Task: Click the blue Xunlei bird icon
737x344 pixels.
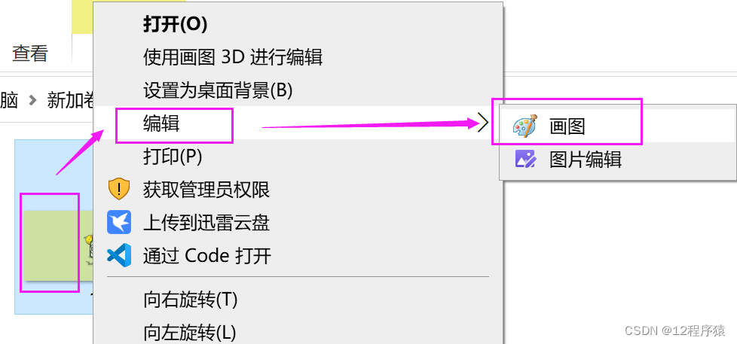Action: click(119, 223)
